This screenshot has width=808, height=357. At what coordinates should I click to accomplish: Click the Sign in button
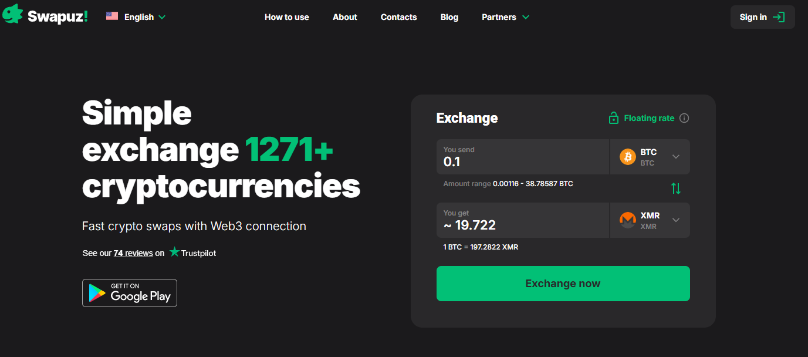click(x=762, y=17)
